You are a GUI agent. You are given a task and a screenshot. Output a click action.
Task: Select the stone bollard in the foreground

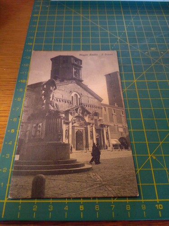click(38, 186)
